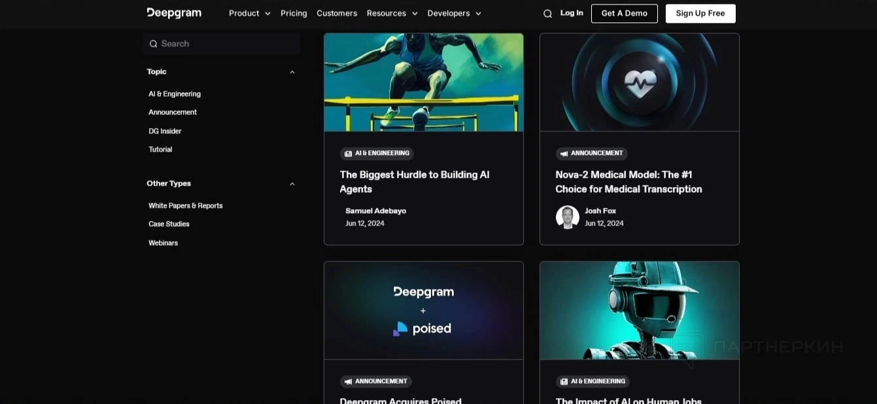Filter by Tutorial topic

pyautogui.click(x=160, y=150)
